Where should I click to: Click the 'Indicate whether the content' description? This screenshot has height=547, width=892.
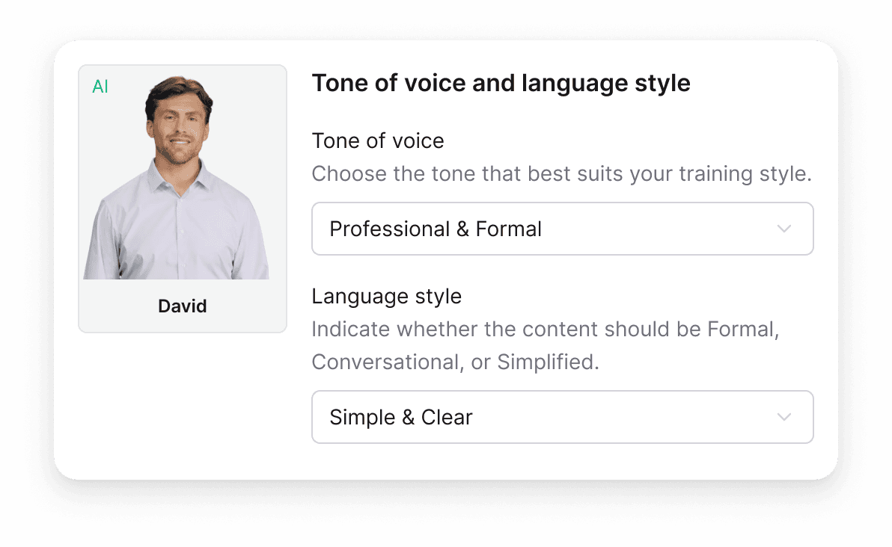[545, 345]
